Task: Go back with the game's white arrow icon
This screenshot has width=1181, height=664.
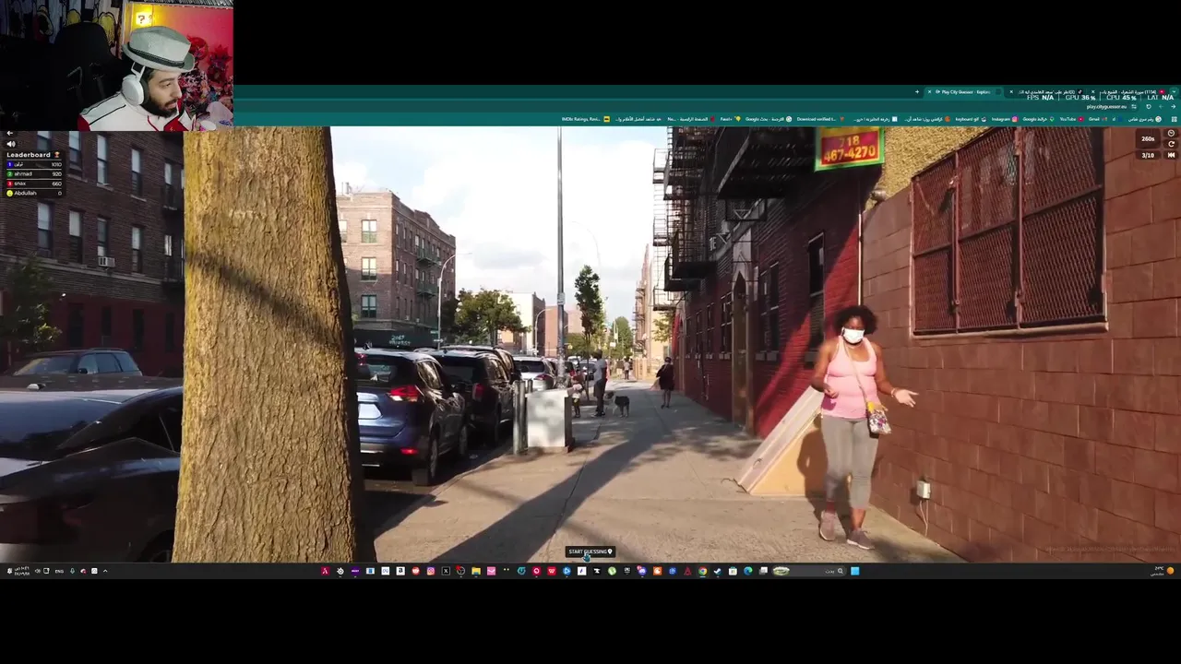Action: click(x=10, y=134)
